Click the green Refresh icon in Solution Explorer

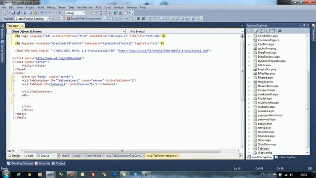point(261,31)
